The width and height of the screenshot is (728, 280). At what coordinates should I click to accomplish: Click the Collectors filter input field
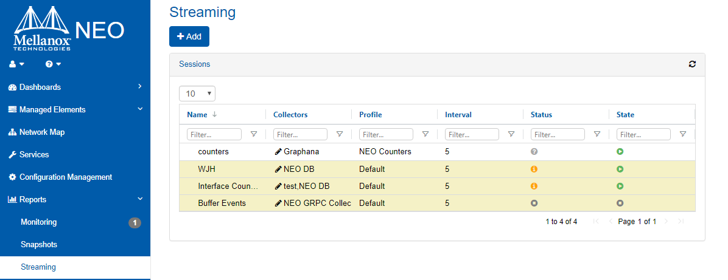point(300,134)
